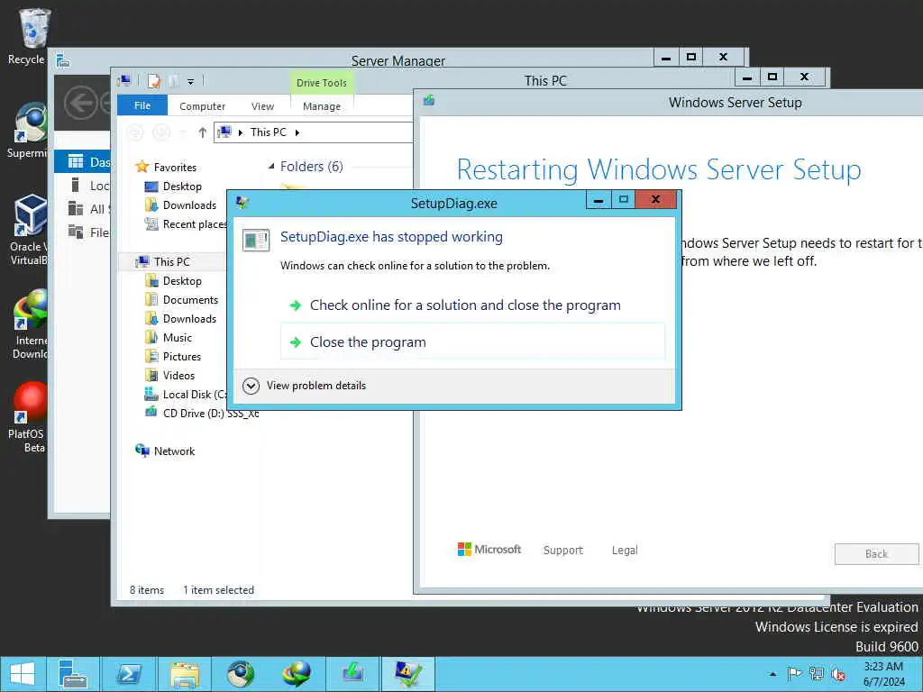Select All Servers in Server Manager sidebar
The image size is (923, 692).
pos(82,209)
